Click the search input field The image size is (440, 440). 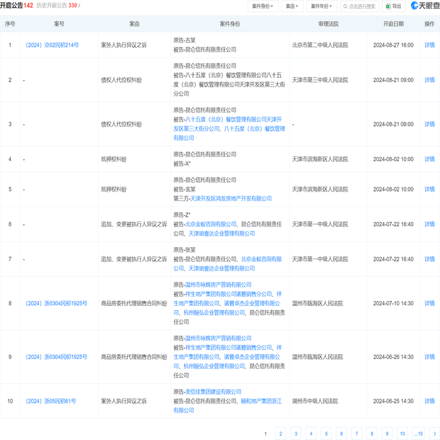[x=359, y=6]
